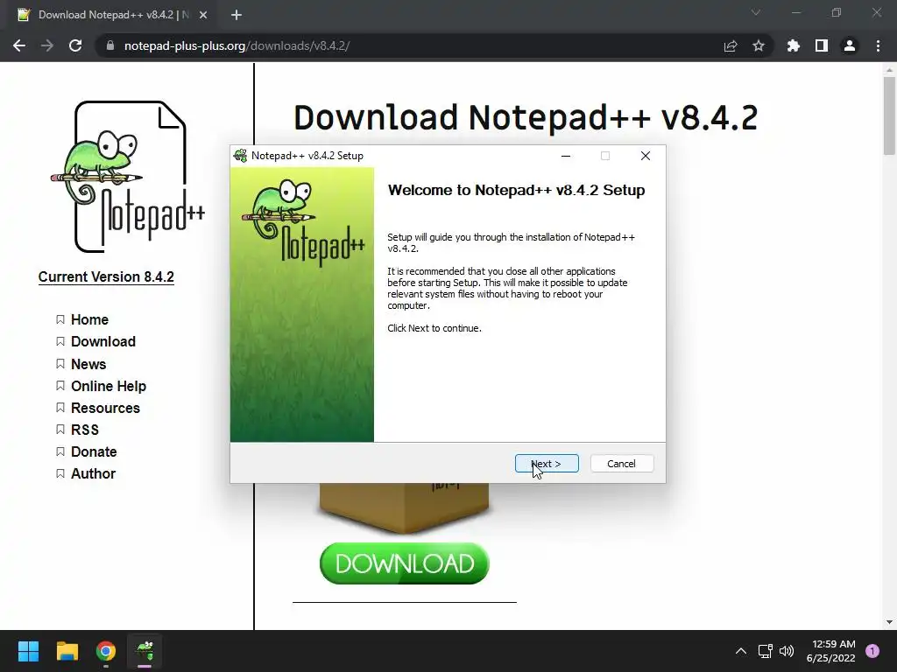This screenshot has width=897, height=672.
Task: Click the network icon in the system tray
Action: click(x=765, y=651)
